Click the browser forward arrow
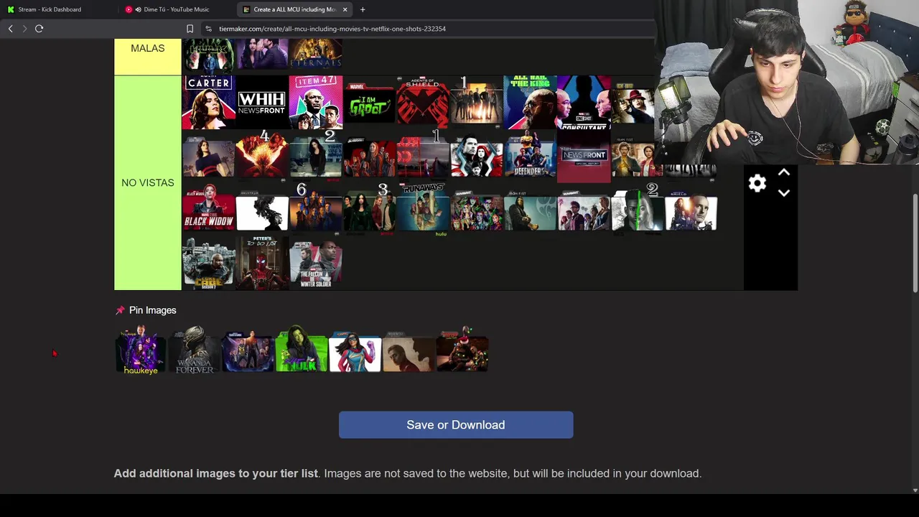919x517 pixels. [24, 29]
